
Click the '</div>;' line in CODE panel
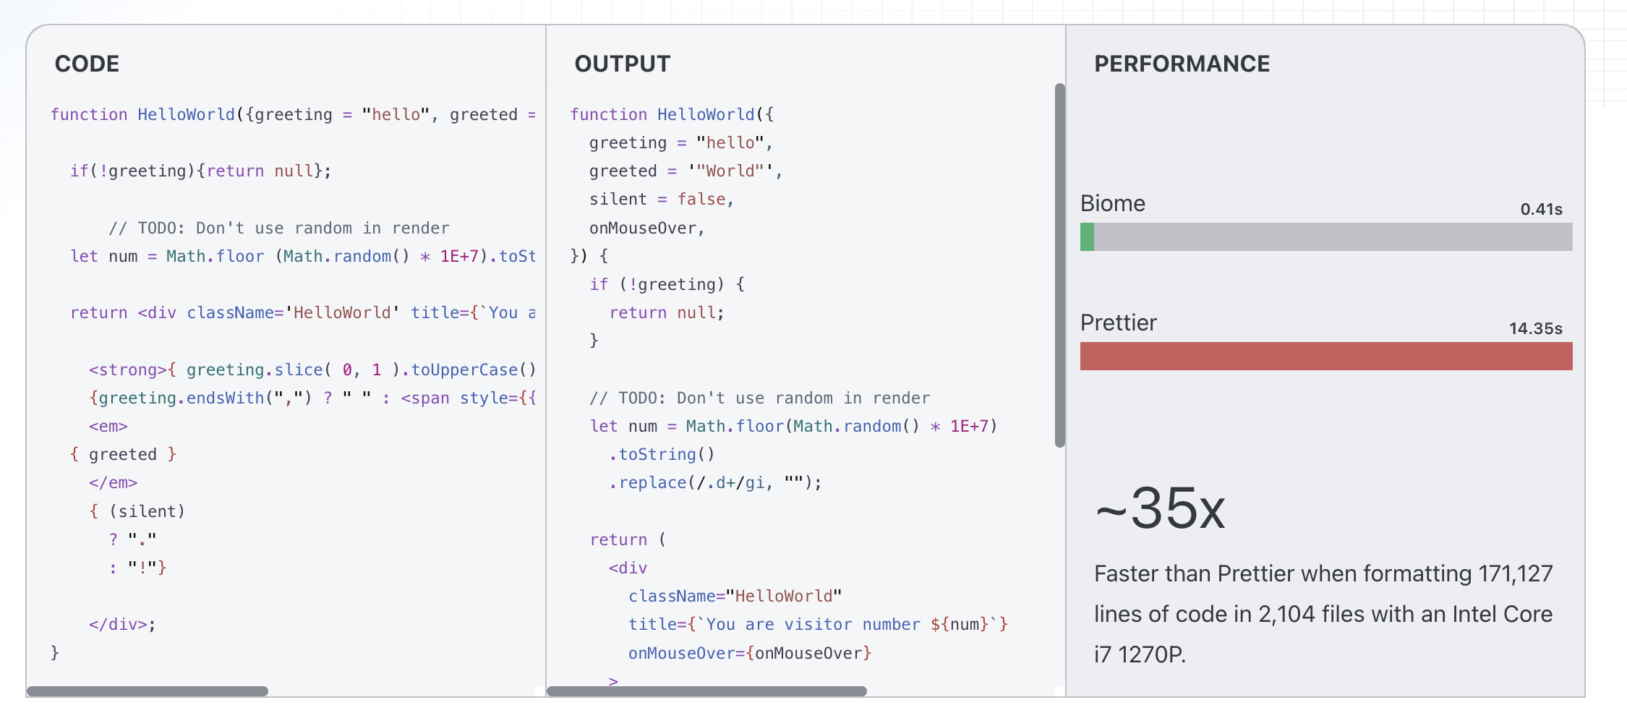pos(121,624)
